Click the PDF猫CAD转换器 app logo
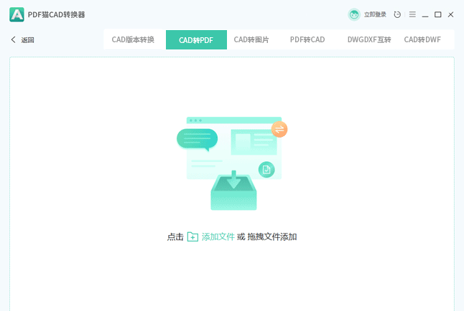The width and height of the screenshot is (464, 311). click(17, 14)
